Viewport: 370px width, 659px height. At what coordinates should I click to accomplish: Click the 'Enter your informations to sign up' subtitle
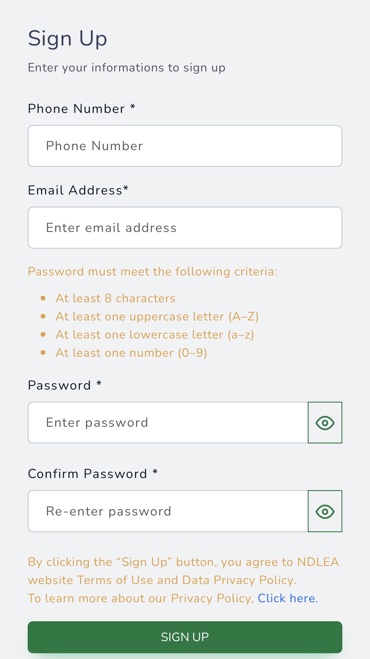coord(127,68)
